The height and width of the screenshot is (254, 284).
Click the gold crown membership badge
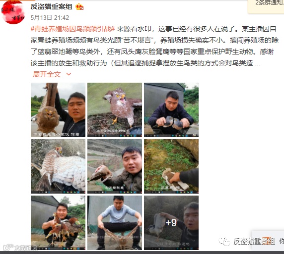point(79,7)
